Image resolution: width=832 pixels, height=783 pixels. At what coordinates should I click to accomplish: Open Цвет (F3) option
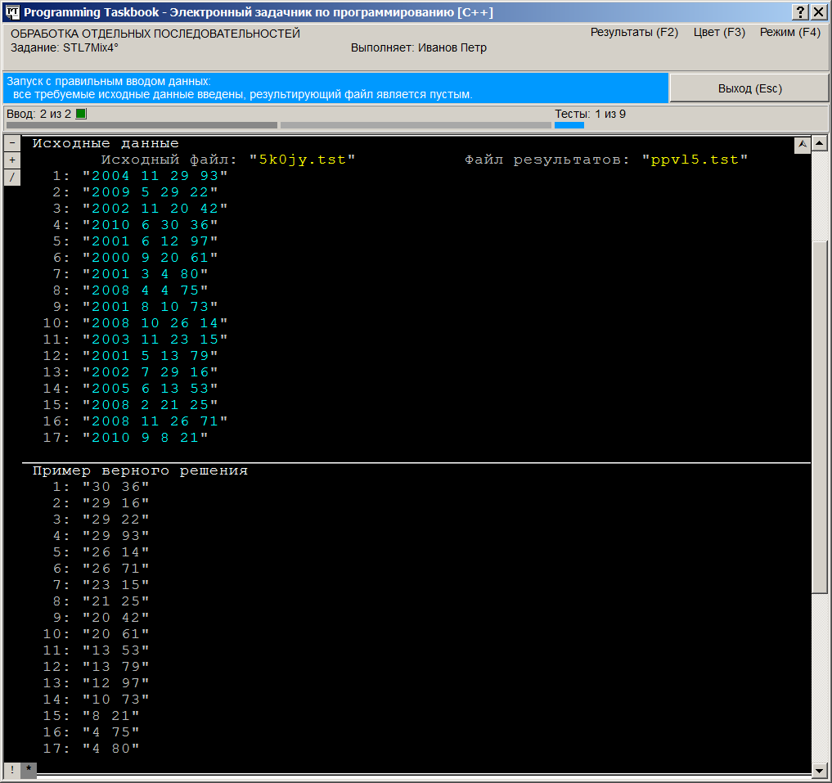[719, 33]
